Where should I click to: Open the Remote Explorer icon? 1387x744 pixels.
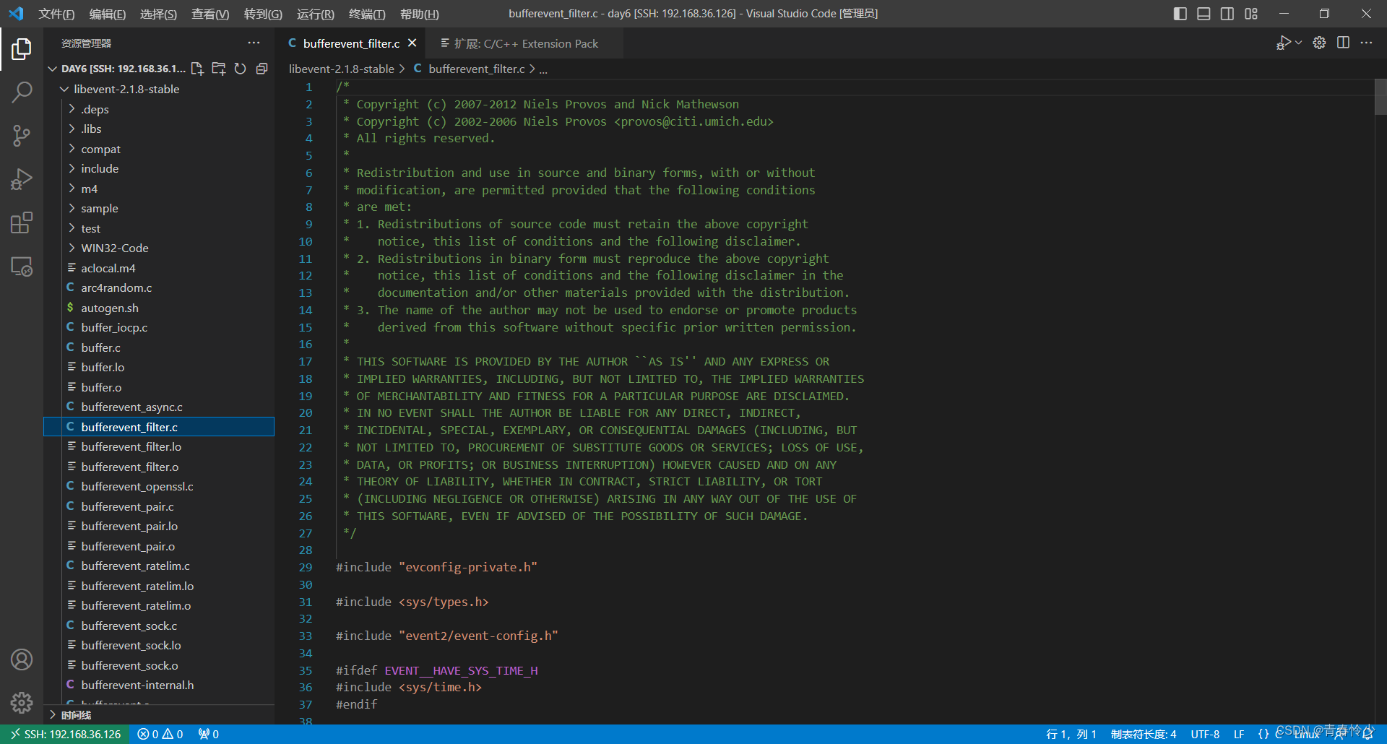point(22,266)
